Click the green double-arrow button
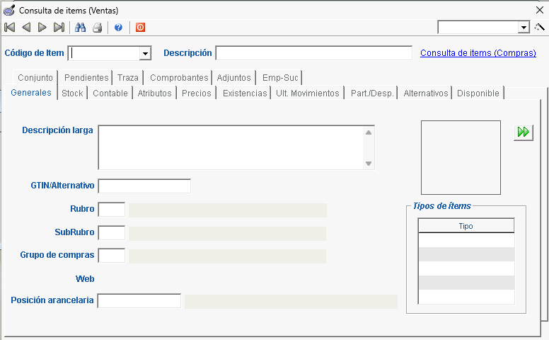Image resolution: width=549 pixels, height=340 pixels. (523, 132)
